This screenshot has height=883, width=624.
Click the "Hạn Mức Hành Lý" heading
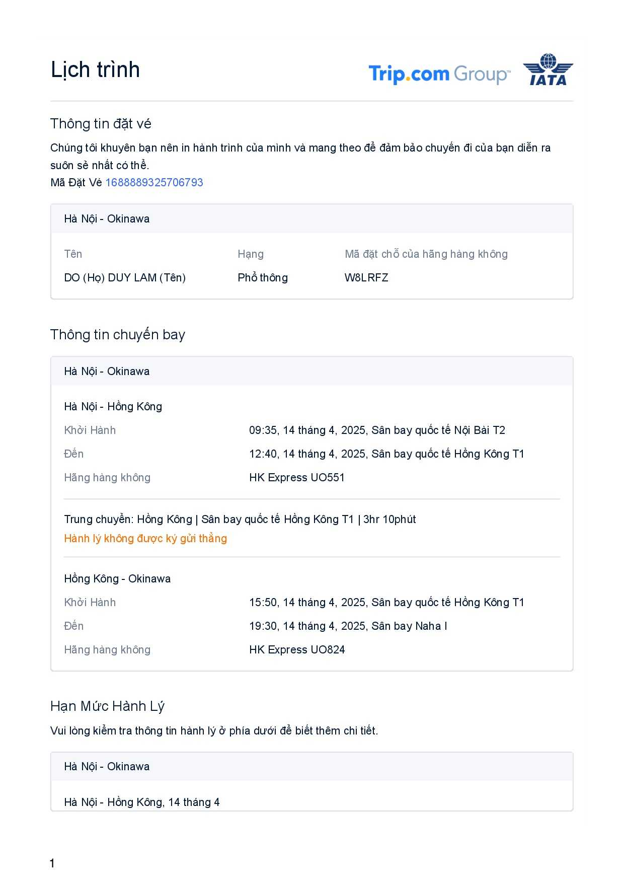[x=108, y=706]
